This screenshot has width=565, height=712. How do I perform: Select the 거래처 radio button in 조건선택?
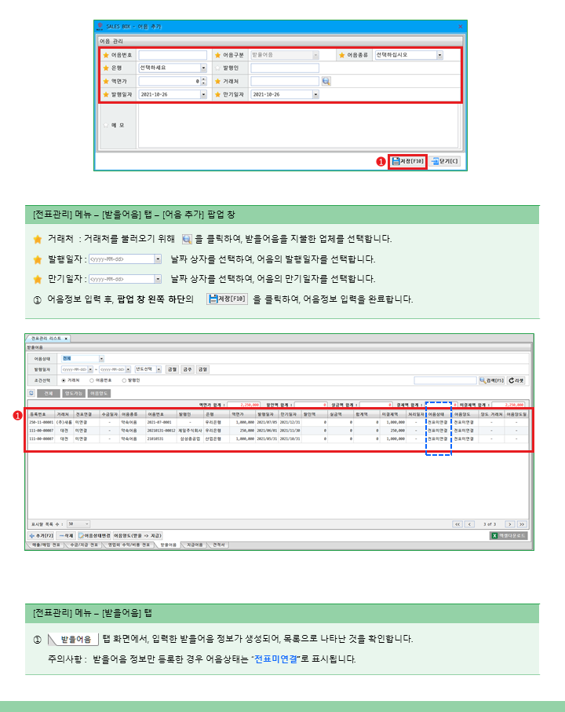[64, 380]
